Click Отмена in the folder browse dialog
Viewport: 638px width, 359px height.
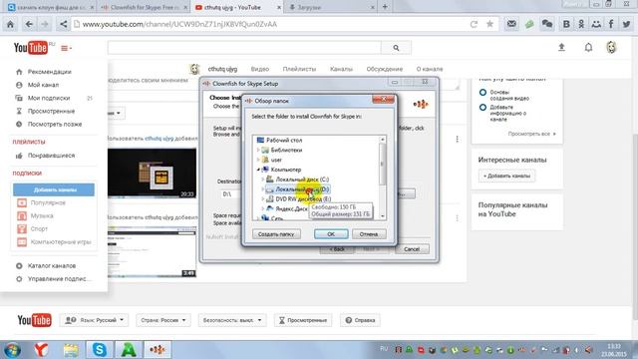pos(369,234)
